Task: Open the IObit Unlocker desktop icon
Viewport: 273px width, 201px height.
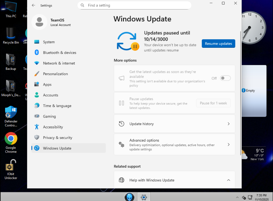Action: 11,170
